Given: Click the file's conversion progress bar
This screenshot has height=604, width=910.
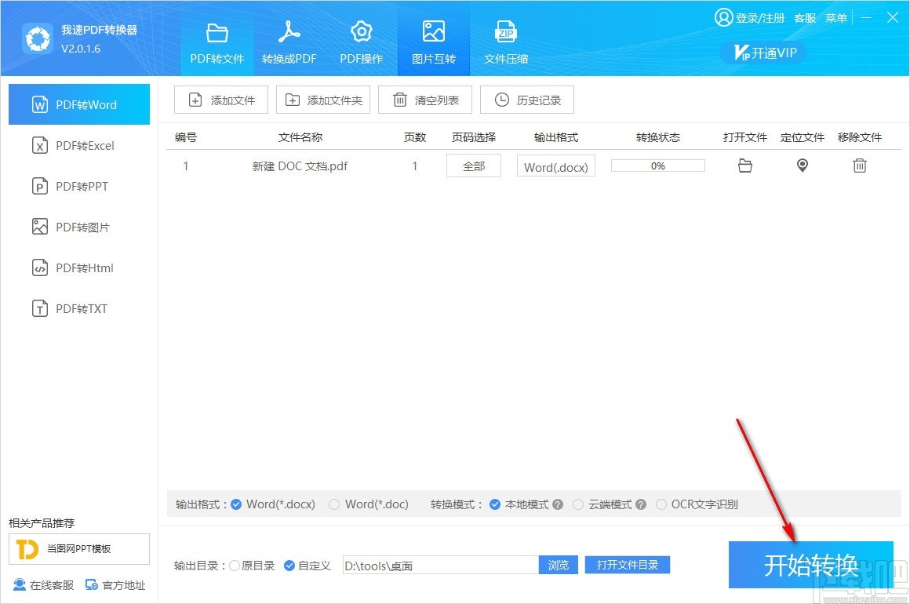Looking at the screenshot, I should click(657, 166).
